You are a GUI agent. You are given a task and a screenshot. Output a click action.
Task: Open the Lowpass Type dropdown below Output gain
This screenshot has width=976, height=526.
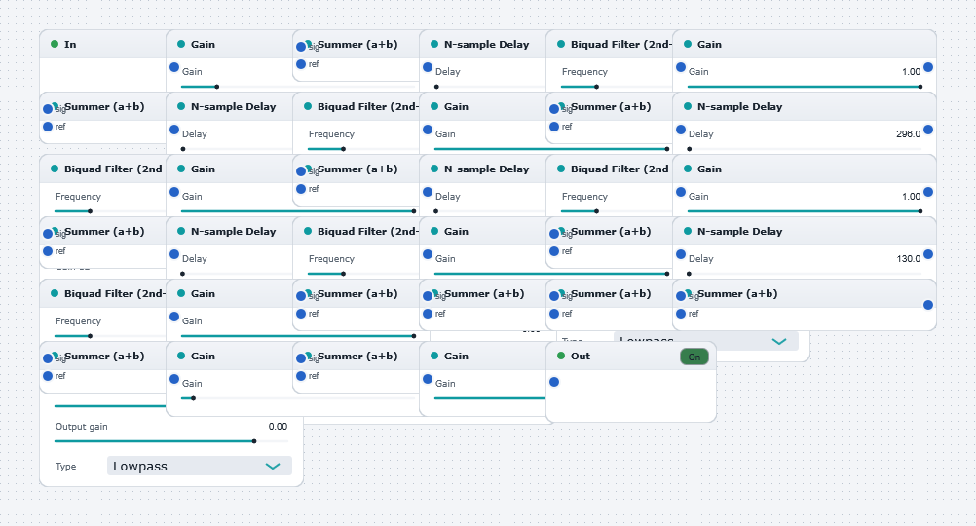199,466
